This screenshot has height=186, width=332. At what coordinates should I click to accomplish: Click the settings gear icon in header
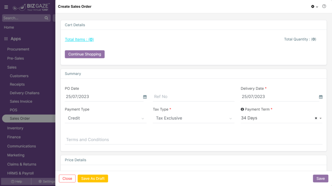point(313,6)
